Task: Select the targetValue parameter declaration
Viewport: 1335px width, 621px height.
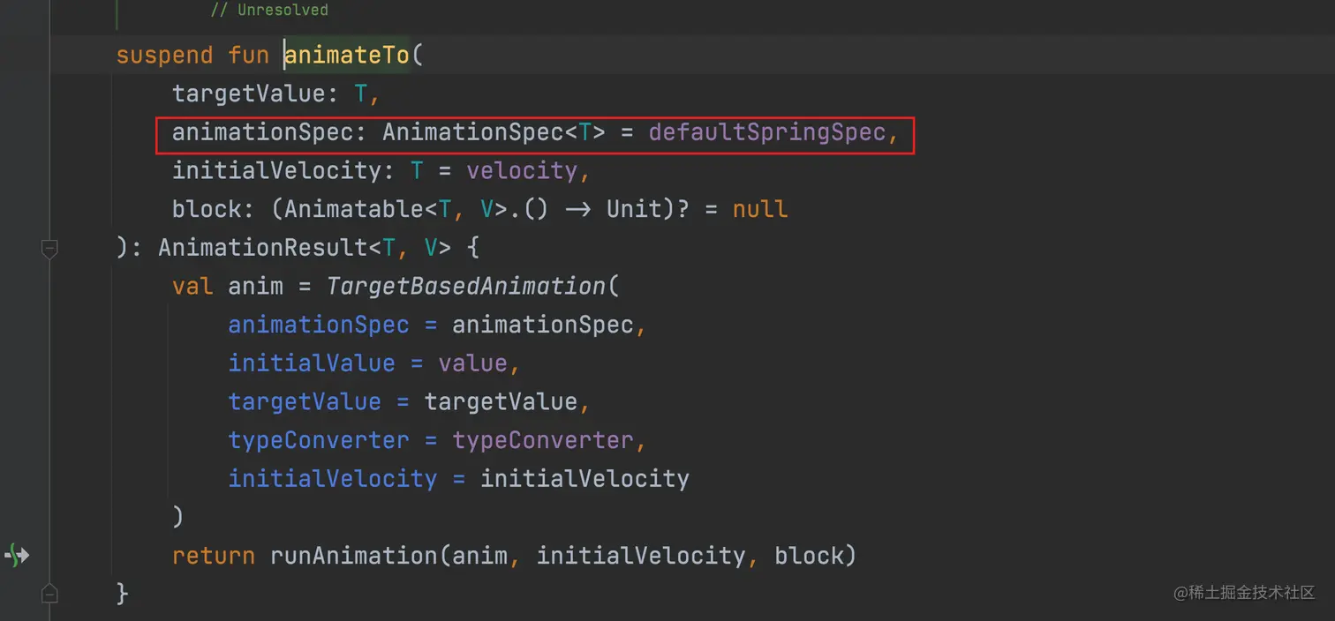Action: [x=276, y=94]
